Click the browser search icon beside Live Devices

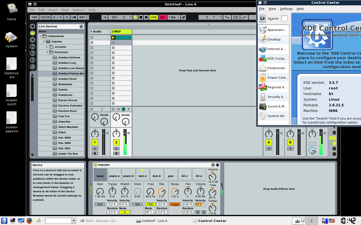(81, 26)
